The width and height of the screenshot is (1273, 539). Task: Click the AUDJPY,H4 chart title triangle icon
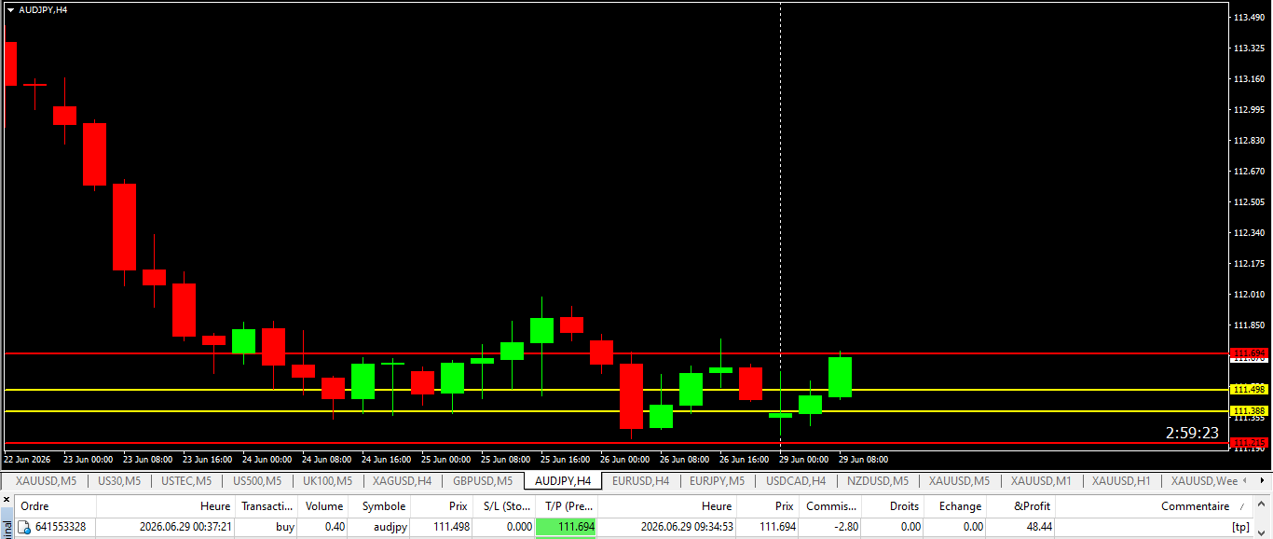click(x=10, y=9)
